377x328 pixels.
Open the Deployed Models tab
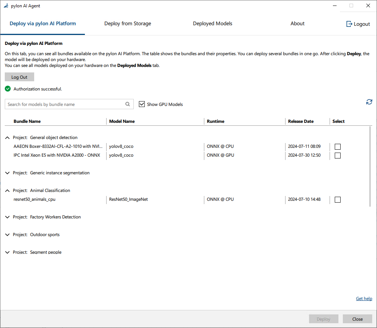tap(212, 24)
